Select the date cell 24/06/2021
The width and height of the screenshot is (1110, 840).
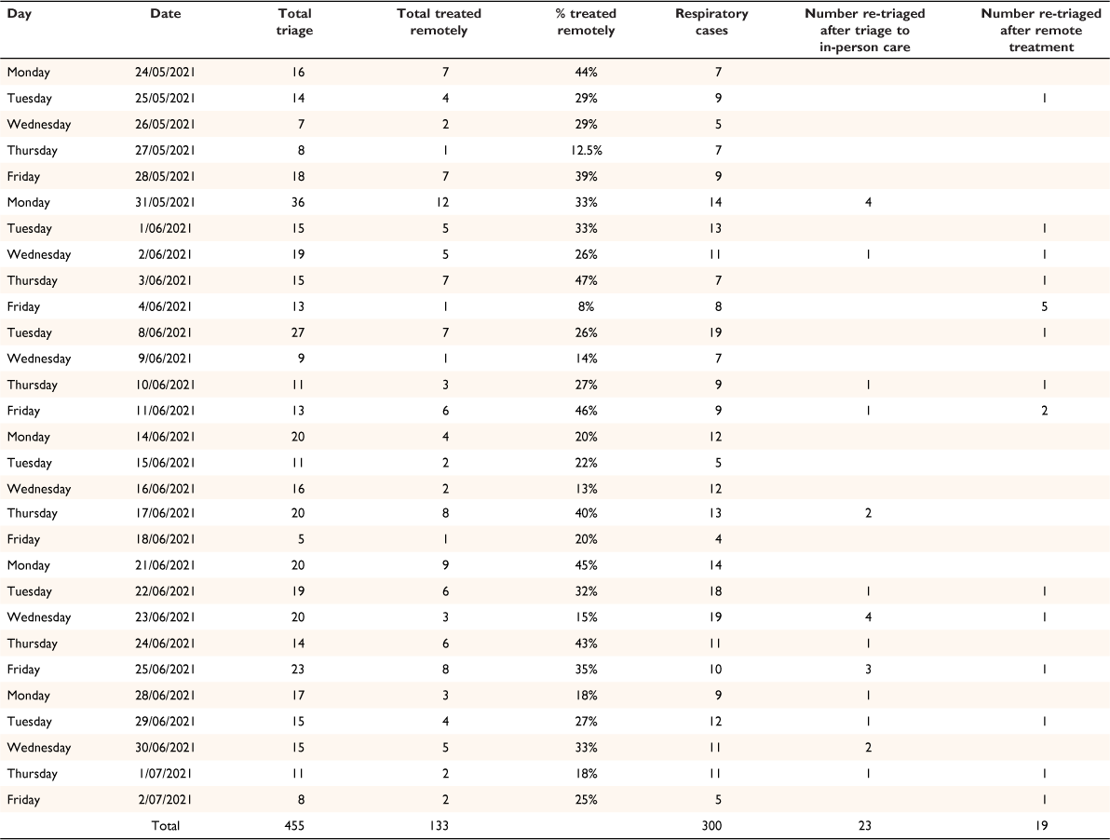(165, 644)
